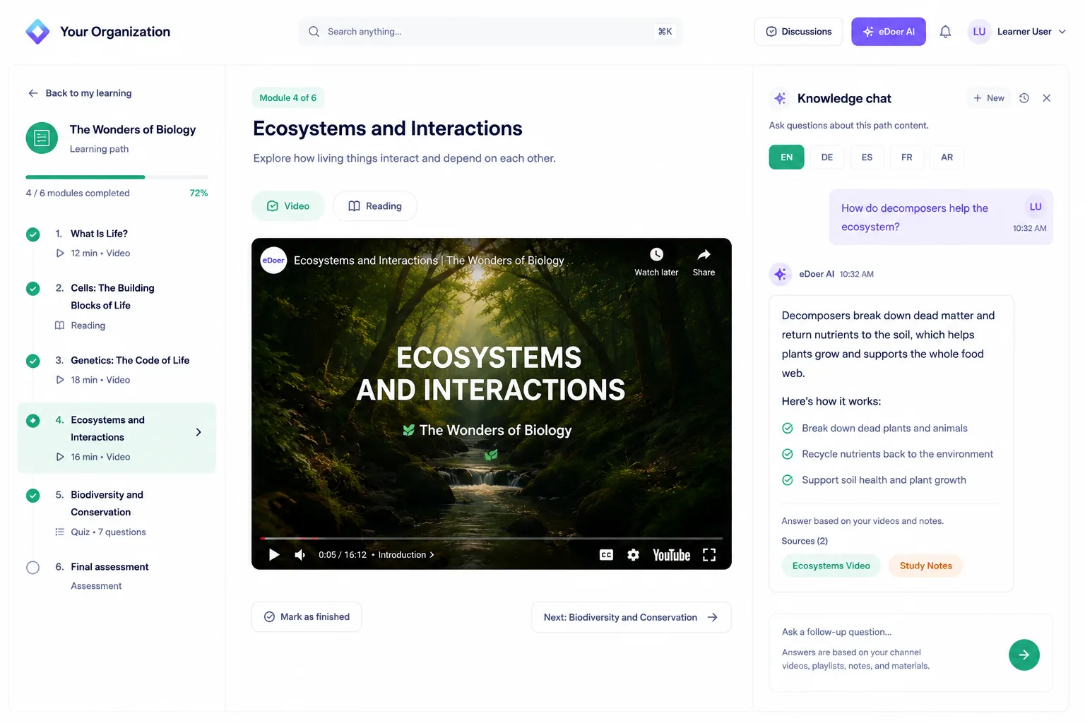This screenshot has height=723, width=1085.
Task: Switch to the Reading tab
Action: (374, 206)
